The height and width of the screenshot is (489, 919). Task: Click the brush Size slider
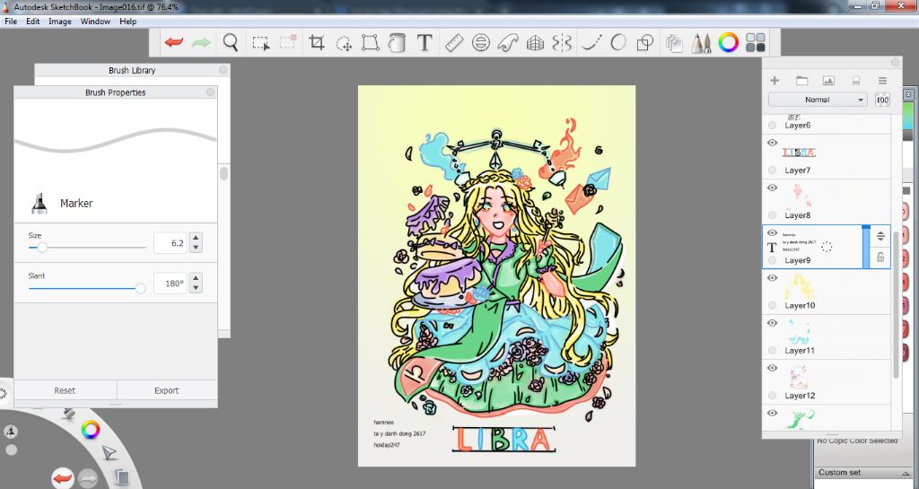87,248
